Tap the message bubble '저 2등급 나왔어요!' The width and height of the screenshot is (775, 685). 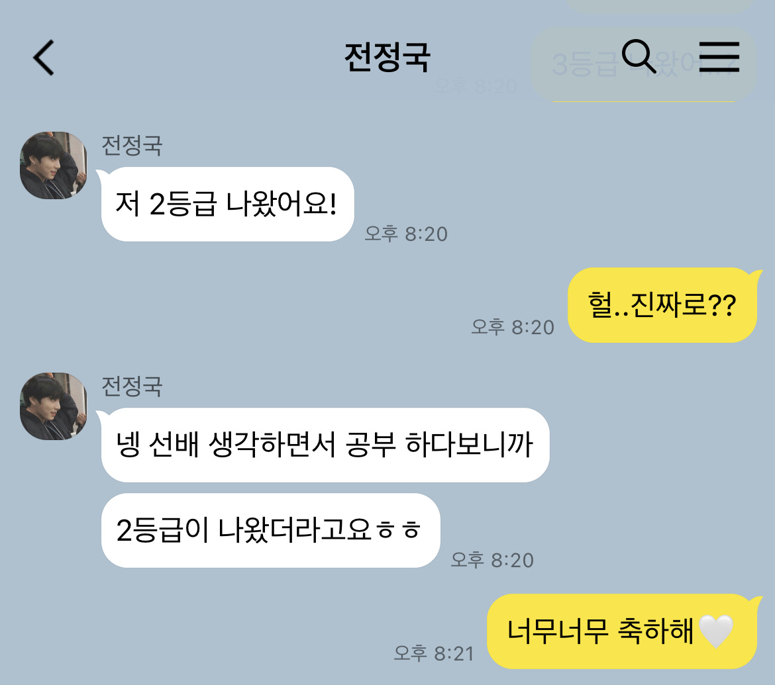227,204
